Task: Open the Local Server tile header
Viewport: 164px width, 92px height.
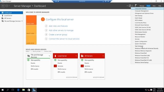Action: (65, 56)
